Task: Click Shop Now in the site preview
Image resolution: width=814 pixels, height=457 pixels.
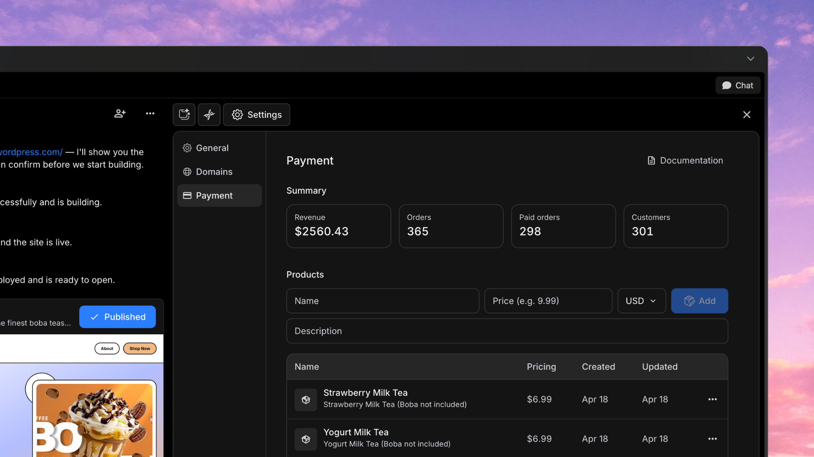Action: point(139,349)
